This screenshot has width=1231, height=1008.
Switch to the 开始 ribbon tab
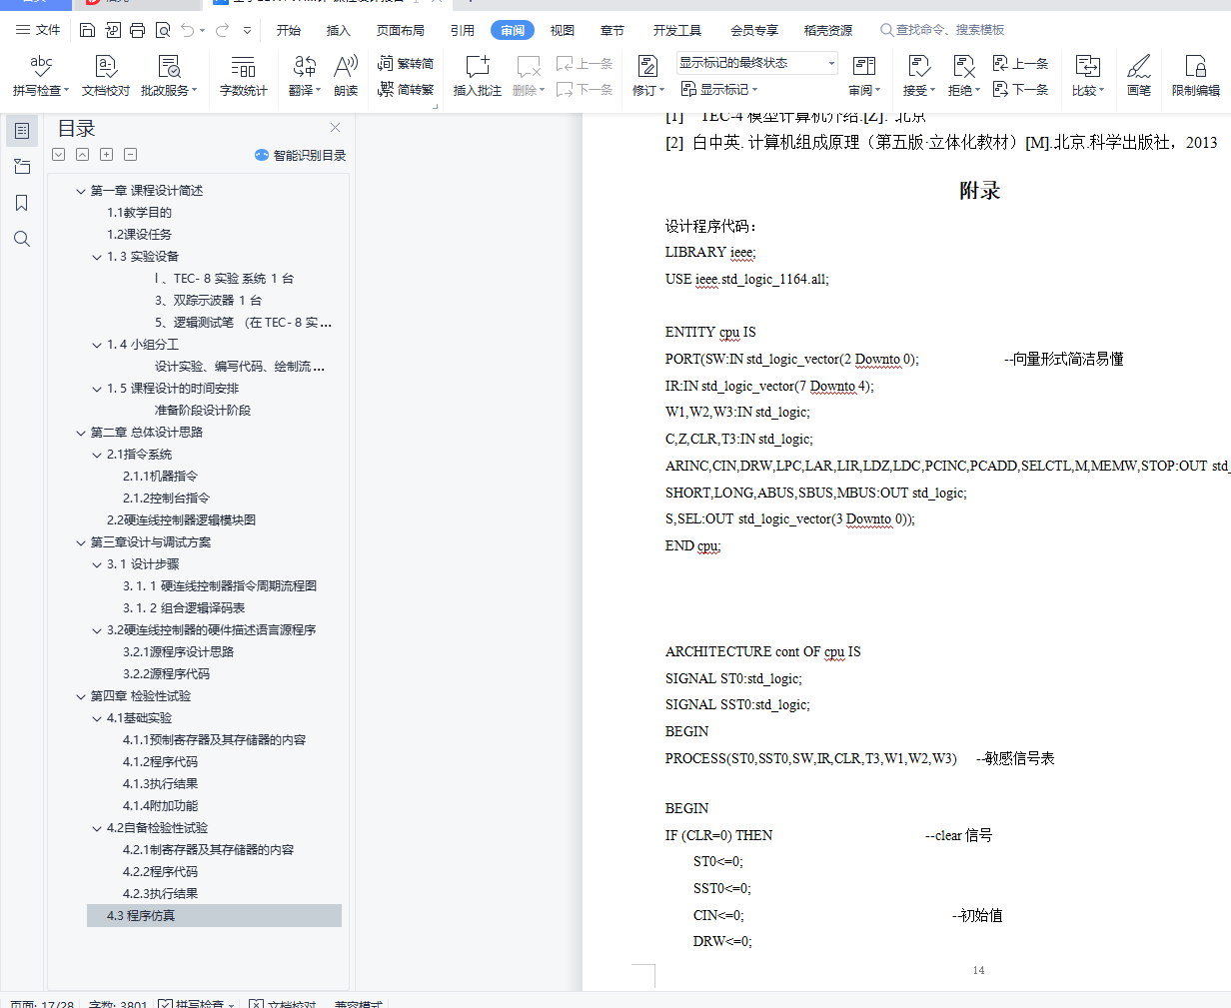coord(289,30)
